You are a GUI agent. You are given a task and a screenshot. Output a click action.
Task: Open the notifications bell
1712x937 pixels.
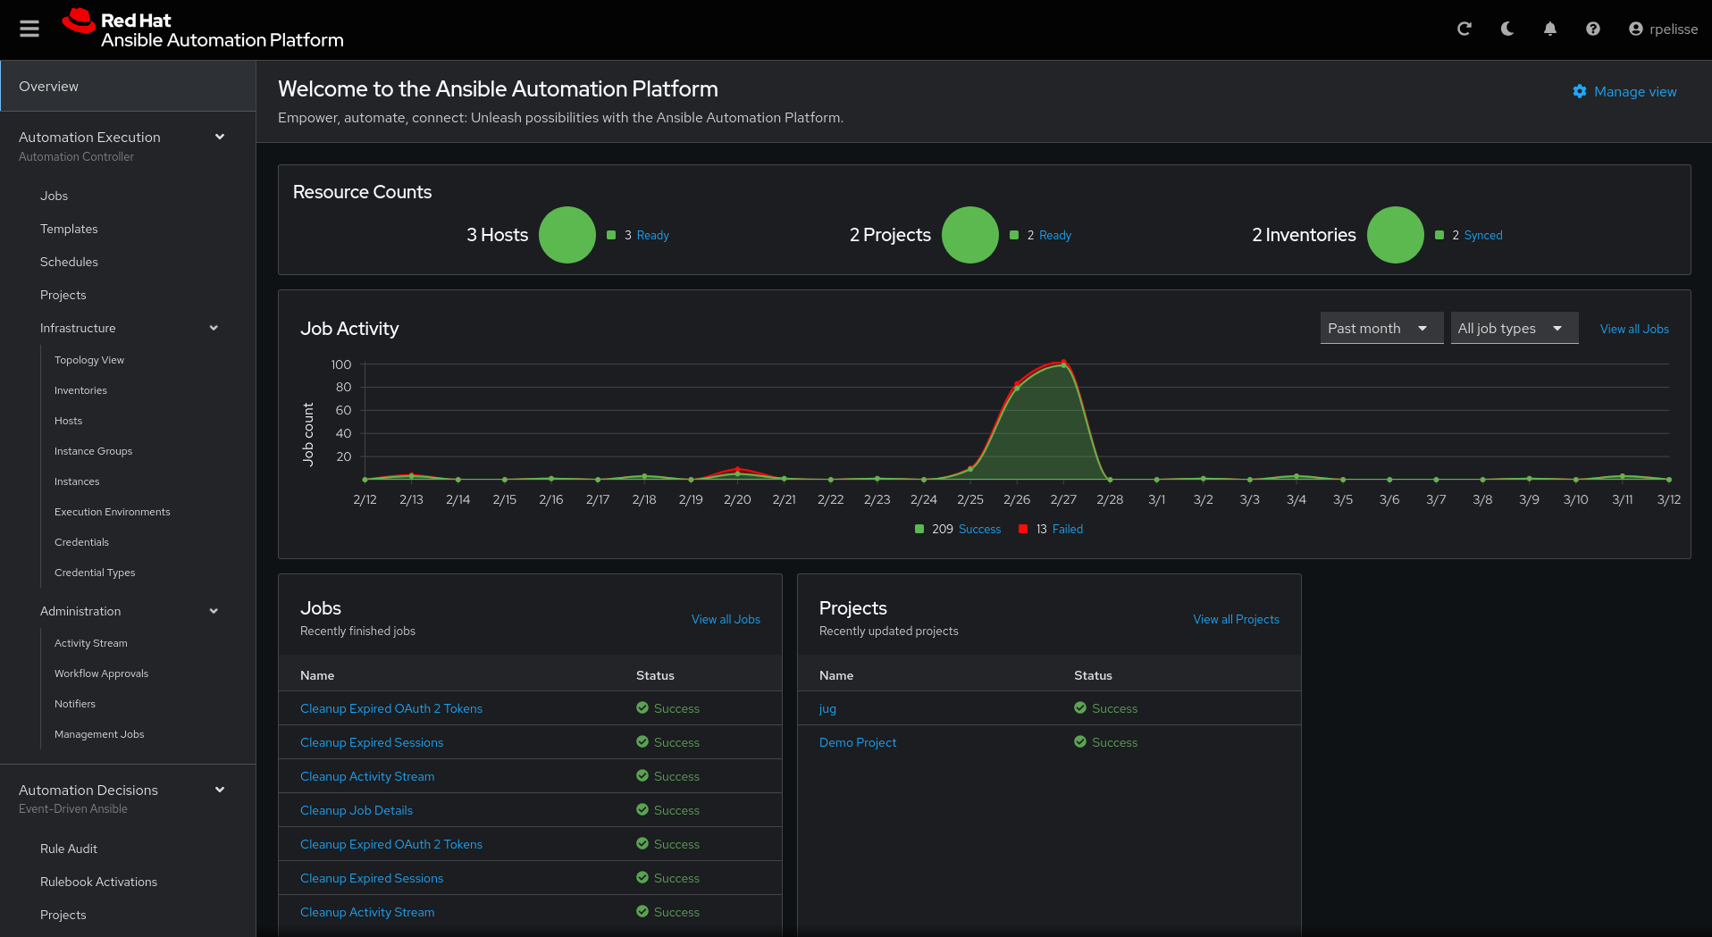tap(1549, 29)
